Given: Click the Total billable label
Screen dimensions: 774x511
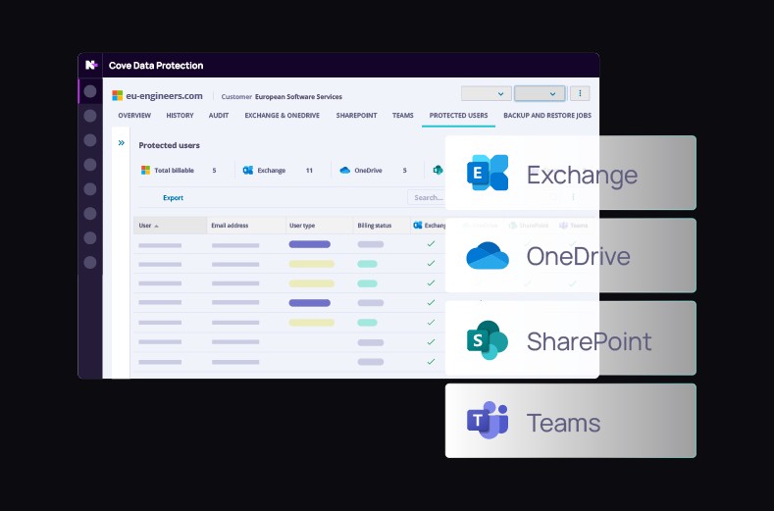Looking at the screenshot, I should (x=175, y=171).
